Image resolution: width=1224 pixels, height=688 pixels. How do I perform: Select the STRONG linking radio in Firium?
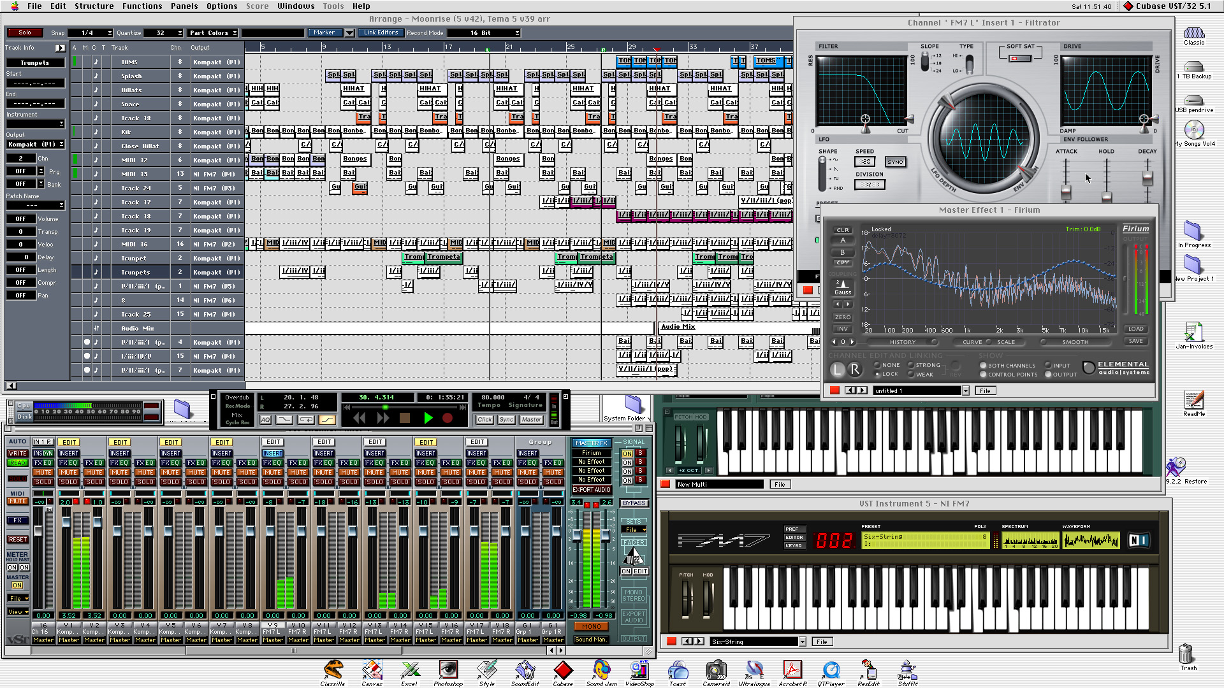(912, 366)
